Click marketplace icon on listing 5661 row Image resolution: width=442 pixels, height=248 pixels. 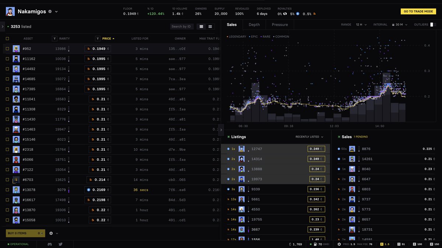pyautogui.click(x=228, y=199)
